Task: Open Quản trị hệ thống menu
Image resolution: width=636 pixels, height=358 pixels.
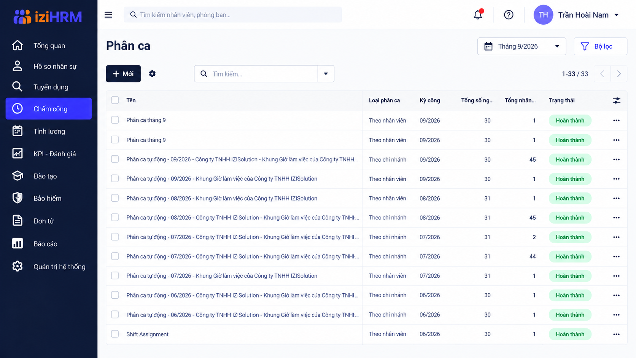Action: [49, 266]
